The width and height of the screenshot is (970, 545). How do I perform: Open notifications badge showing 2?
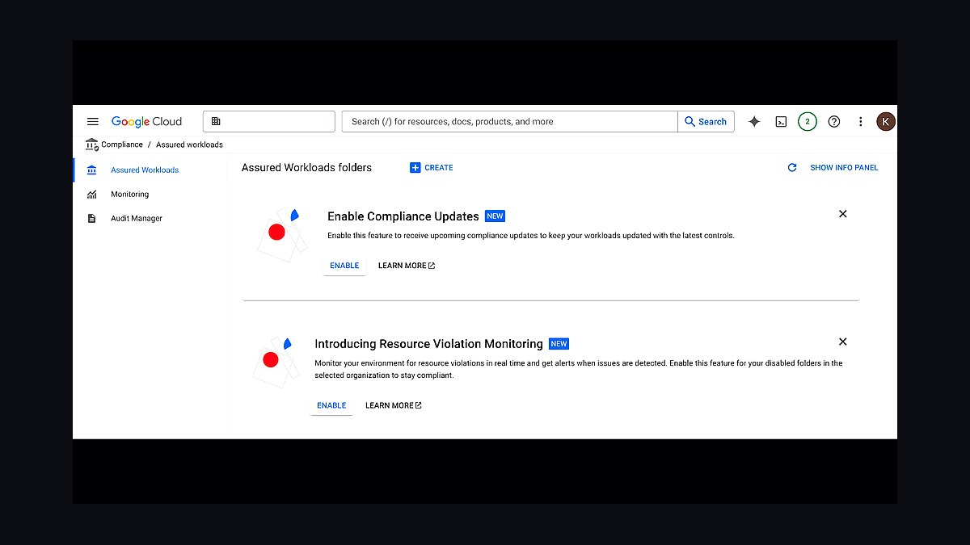click(x=808, y=122)
